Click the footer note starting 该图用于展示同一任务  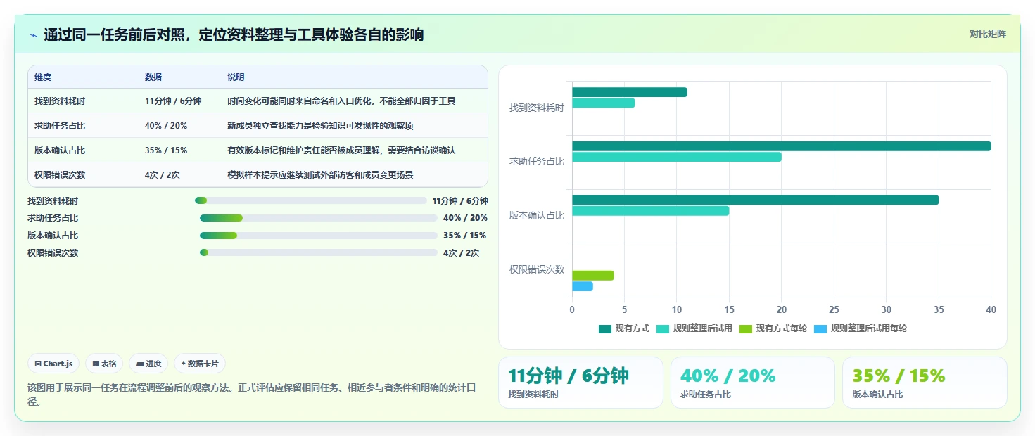[252, 395]
